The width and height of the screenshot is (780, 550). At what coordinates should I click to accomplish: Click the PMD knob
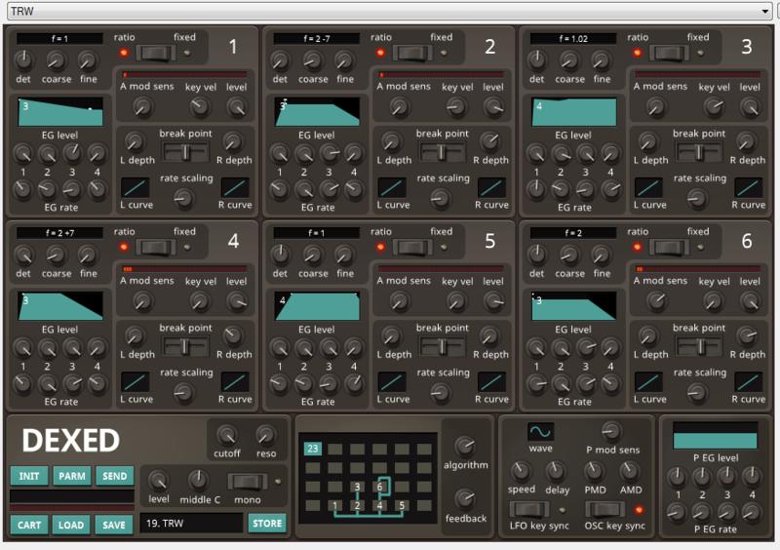tap(594, 470)
